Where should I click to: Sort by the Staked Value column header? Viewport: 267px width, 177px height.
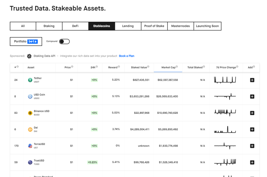pos(139,67)
